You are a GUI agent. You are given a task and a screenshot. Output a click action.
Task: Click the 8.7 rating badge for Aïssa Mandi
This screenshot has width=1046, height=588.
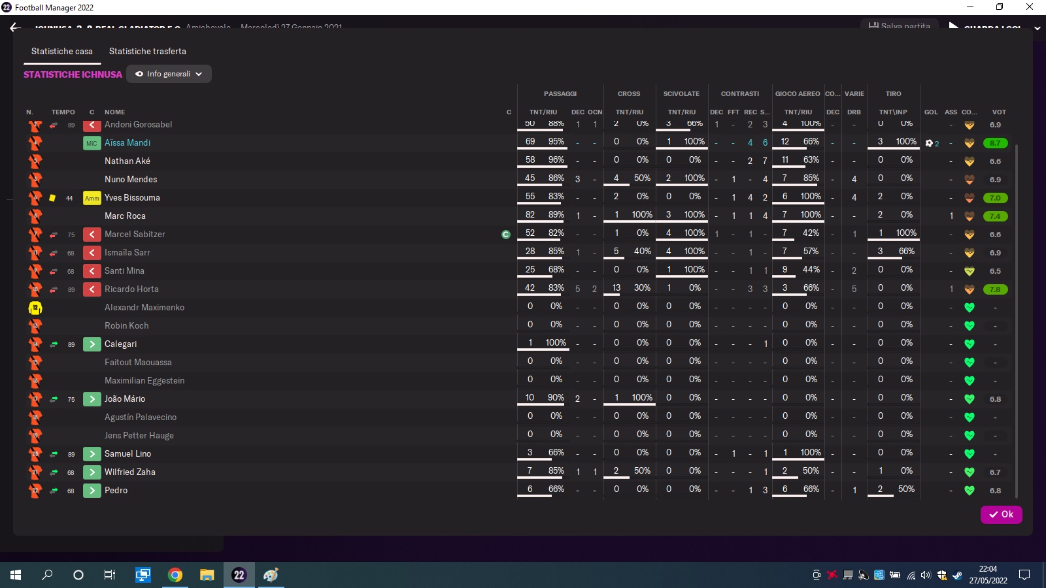coord(995,143)
